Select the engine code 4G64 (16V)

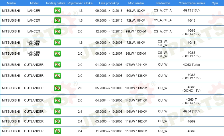pyautogui.click(x=191, y=111)
